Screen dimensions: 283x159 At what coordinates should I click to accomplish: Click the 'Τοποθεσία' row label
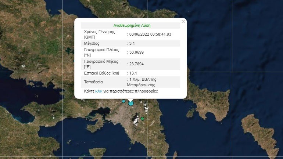tap(93, 82)
